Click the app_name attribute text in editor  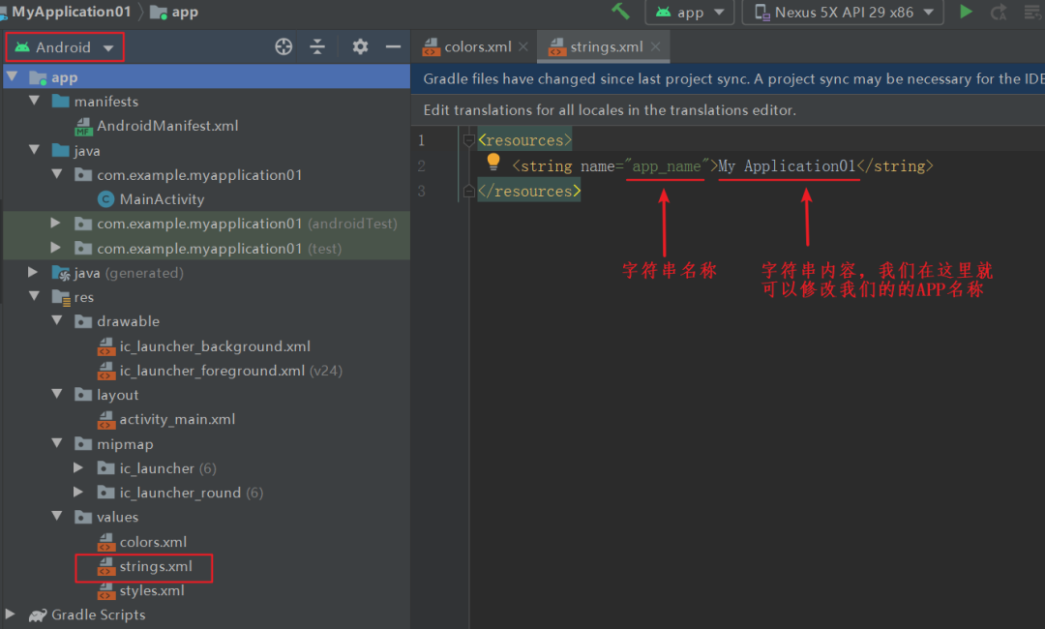coord(667,165)
